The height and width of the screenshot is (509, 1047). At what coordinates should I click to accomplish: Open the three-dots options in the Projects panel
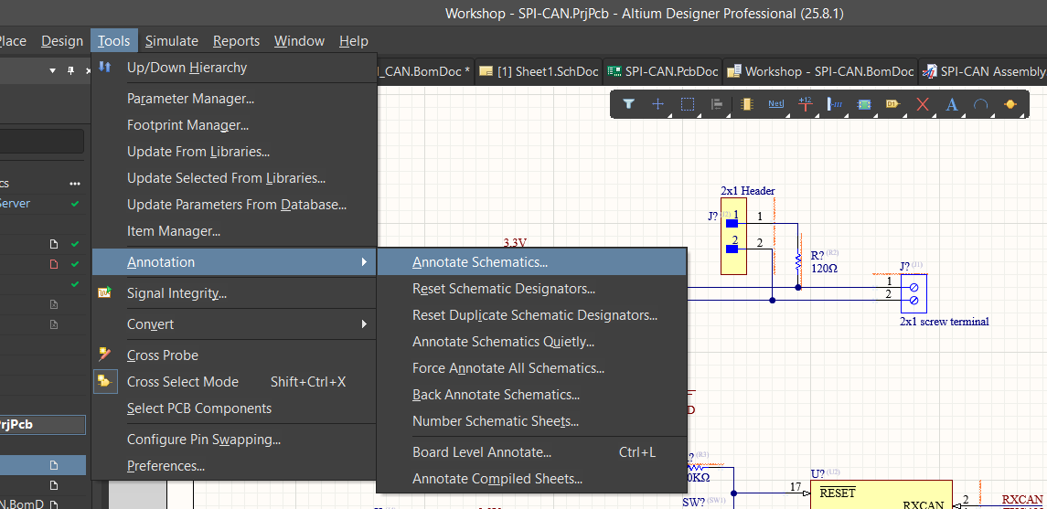tap(75, 184)
